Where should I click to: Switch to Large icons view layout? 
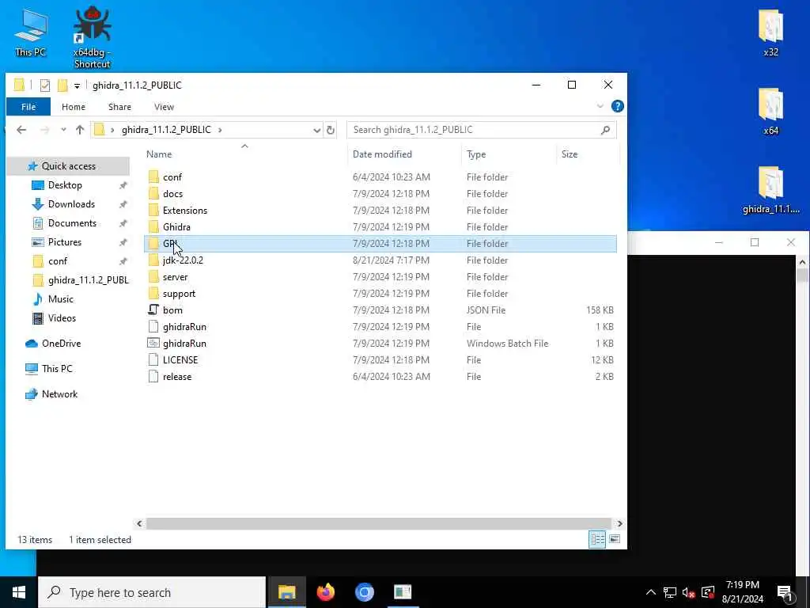click(614, 539)
